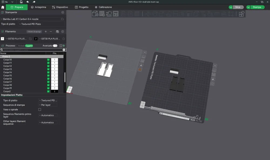
Task: Open the printer preset dropdown
Action: (31, 19)
